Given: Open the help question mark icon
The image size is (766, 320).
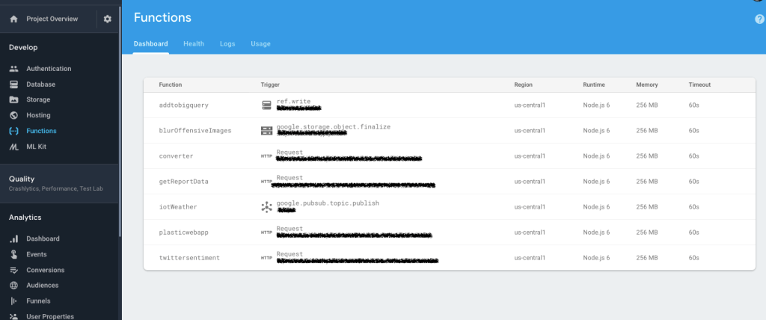Looking at the screenshot, I should (760, 19).
